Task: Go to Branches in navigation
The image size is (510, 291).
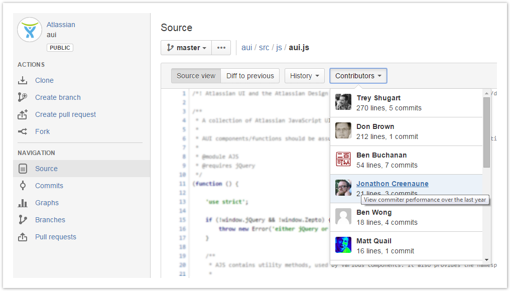Action: point(50,220)
